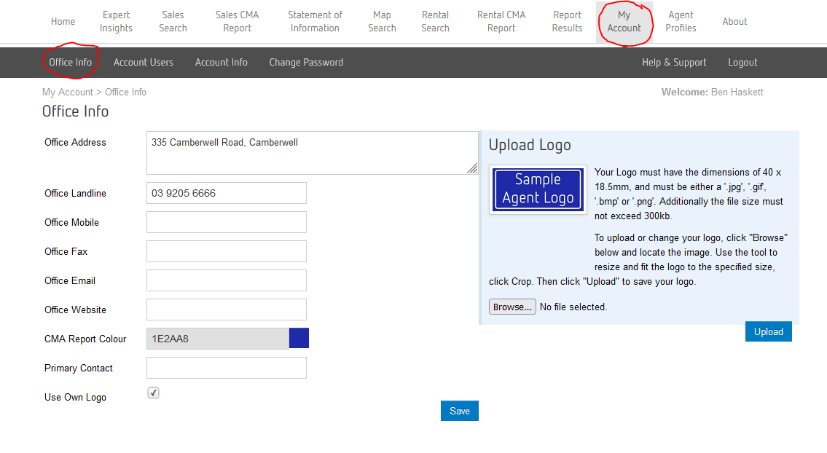Focus the Office Email input field
This screenshot has height=453, width=827.
tap(227, 280)
